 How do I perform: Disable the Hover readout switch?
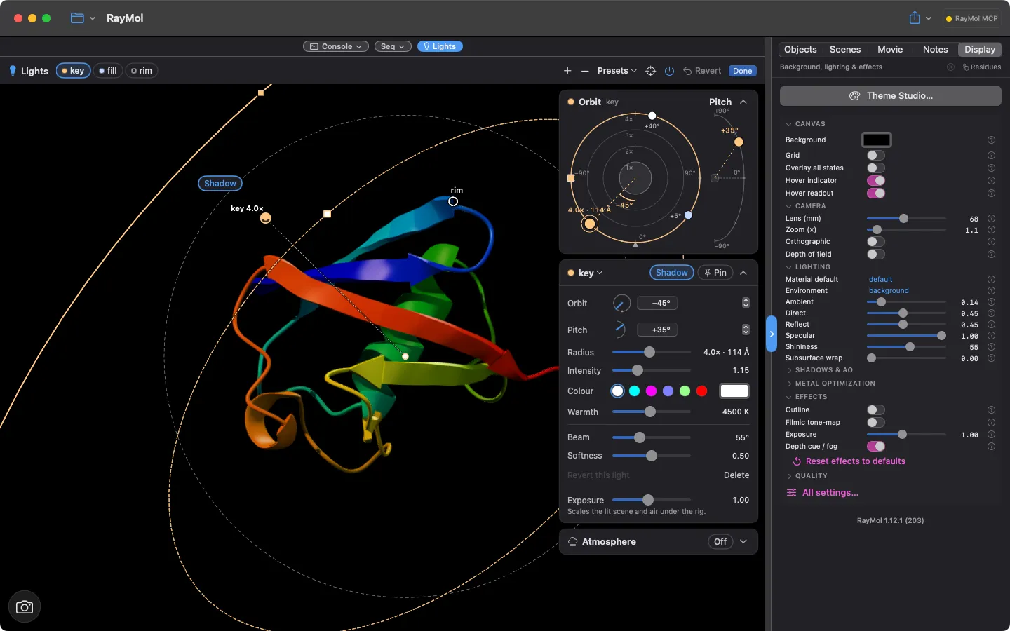[x=876, y=194]
